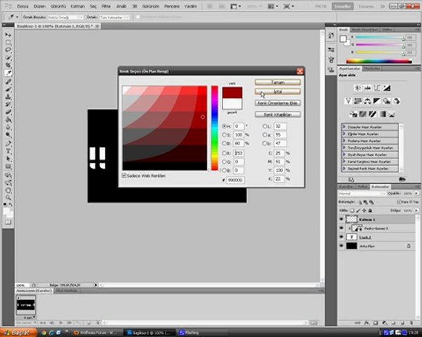This screenshot has height=337, width=422.
Task: Add an Invert adjustment
Action: 353,115
